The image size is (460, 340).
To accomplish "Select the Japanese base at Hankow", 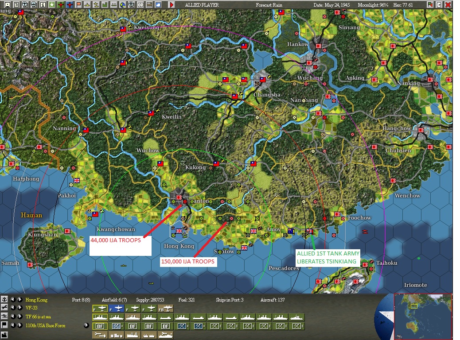I will click(x=319, y=46).
